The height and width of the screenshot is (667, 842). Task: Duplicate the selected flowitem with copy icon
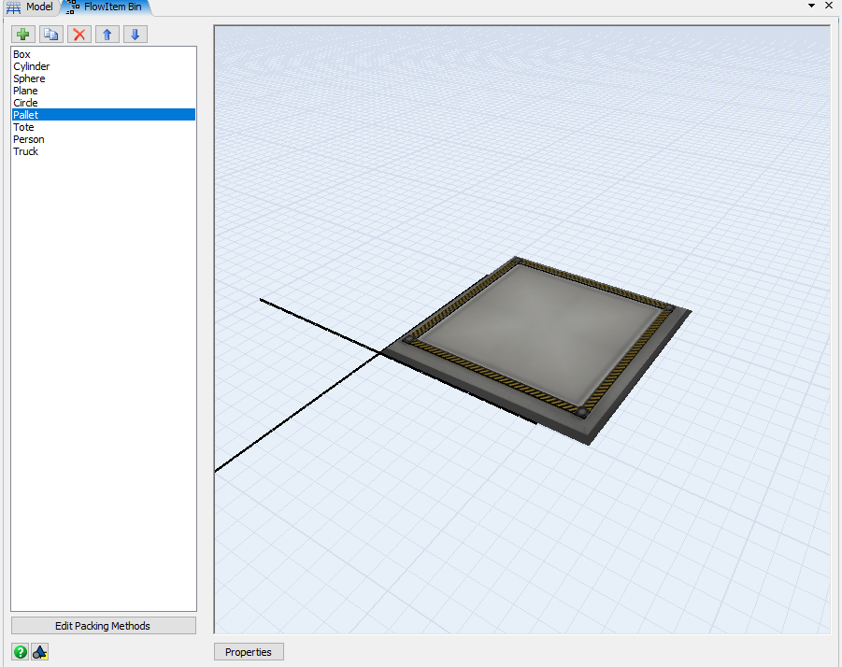[x=51, y=35]
